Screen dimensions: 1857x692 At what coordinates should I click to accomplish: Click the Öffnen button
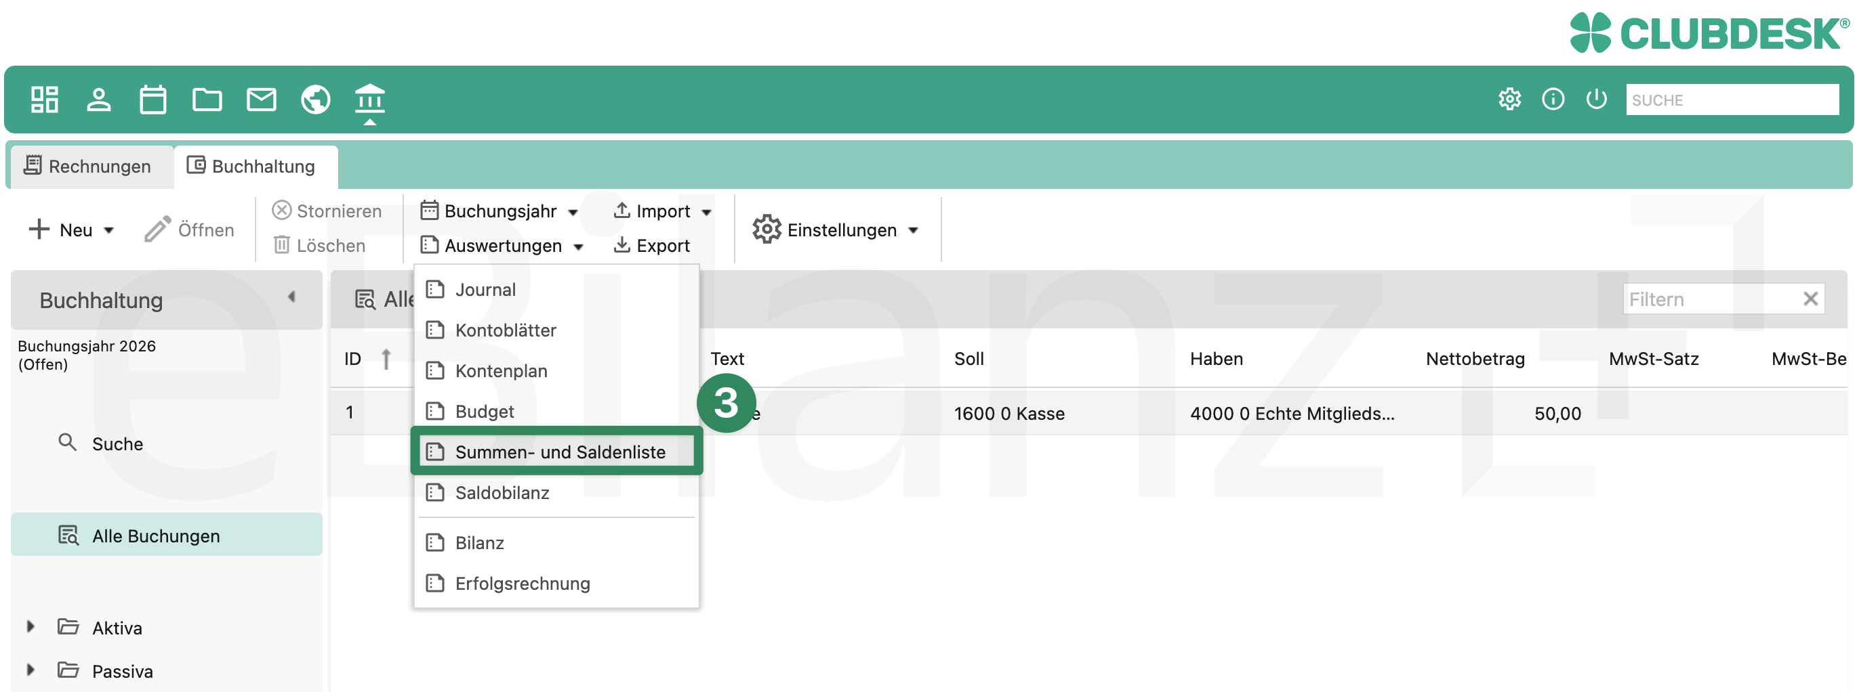[189, 230]
